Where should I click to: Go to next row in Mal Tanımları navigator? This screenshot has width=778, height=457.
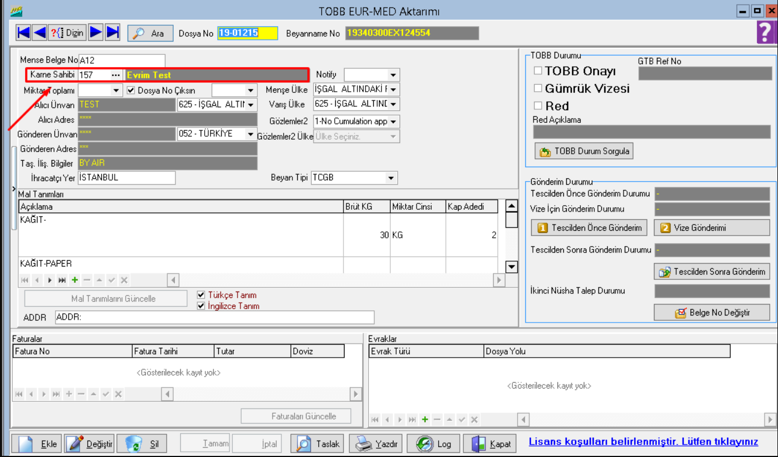[50, 281]
